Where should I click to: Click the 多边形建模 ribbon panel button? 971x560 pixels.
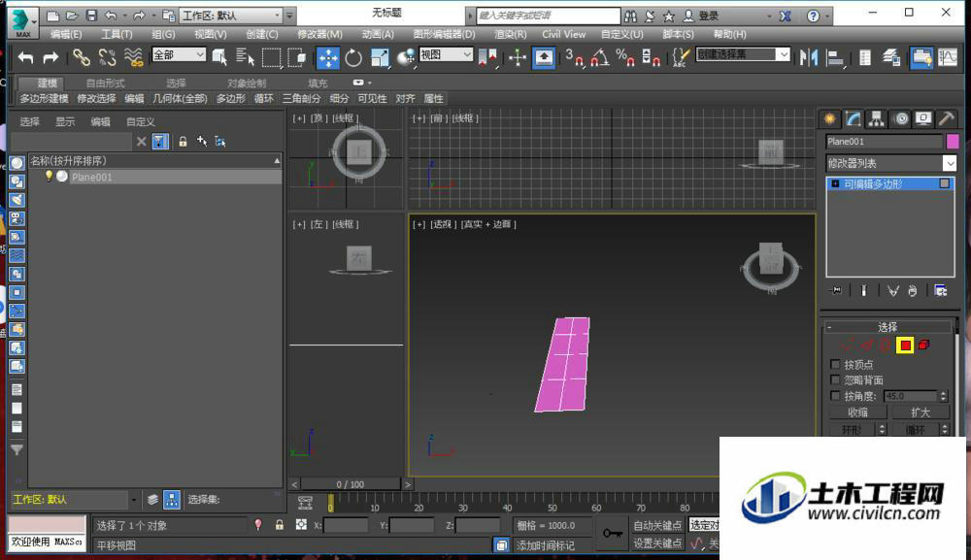pyautogui.click(x=44, y=99)
